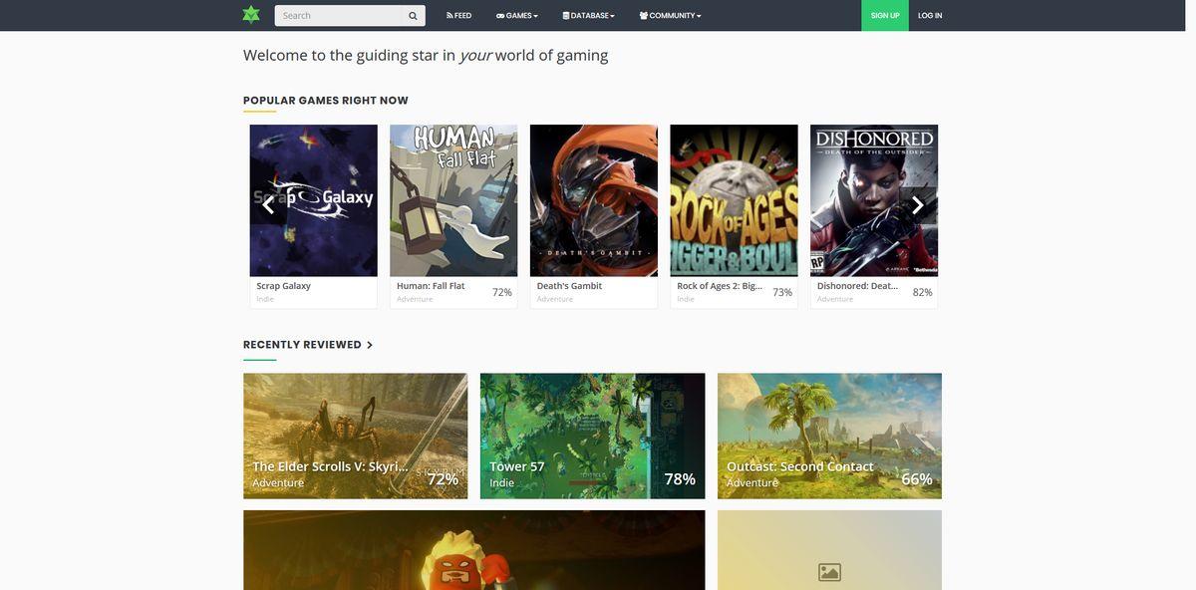Click the Adventure genre label under Death's Gambit
The image size is (1196, 590).
tap(555, 299)
